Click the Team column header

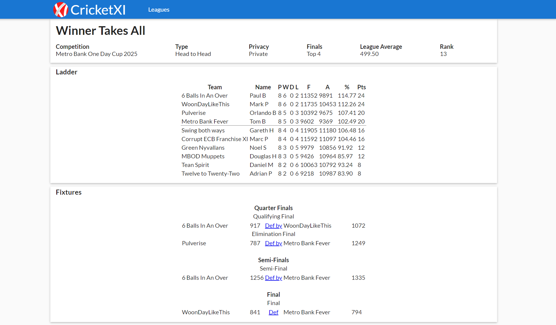click(215, 87)
